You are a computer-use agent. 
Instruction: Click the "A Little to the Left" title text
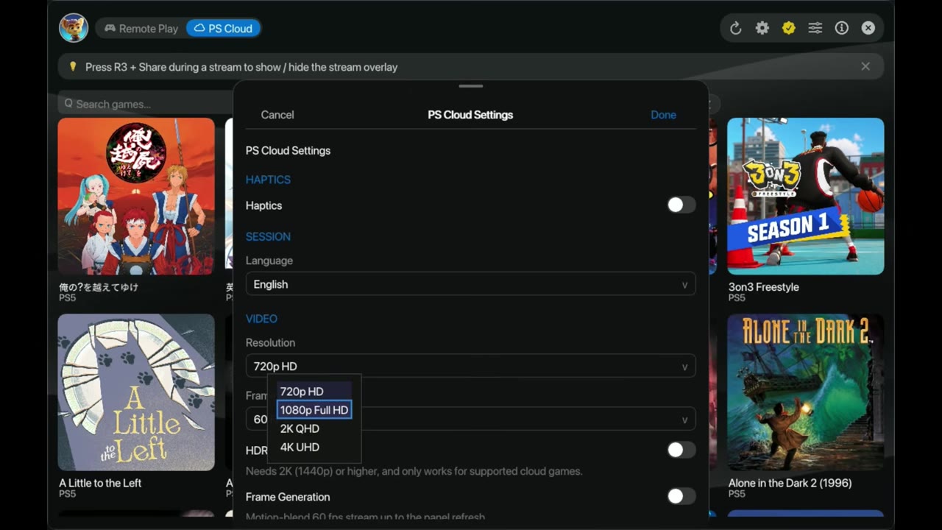pyautogui.click(x=100, y=483)
